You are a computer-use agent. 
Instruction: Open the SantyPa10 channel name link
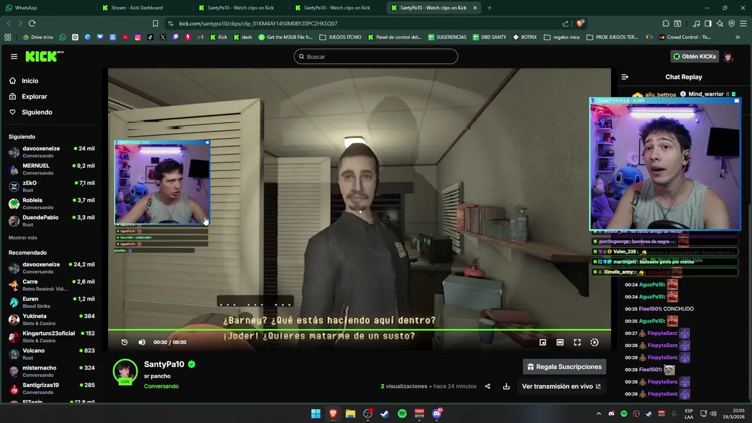coord(164,364)
